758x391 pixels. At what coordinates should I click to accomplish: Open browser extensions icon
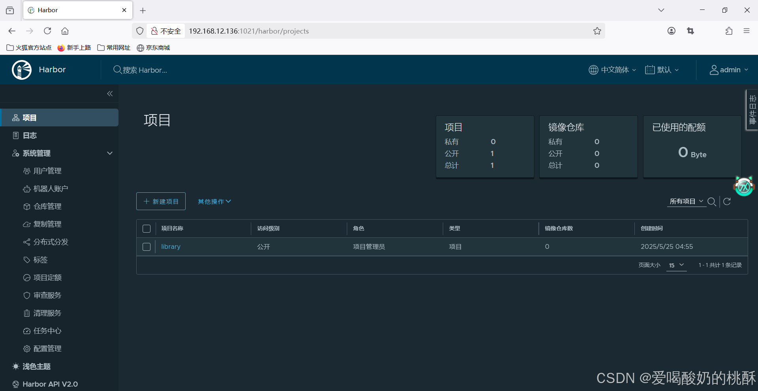click(x=729, y=31)
